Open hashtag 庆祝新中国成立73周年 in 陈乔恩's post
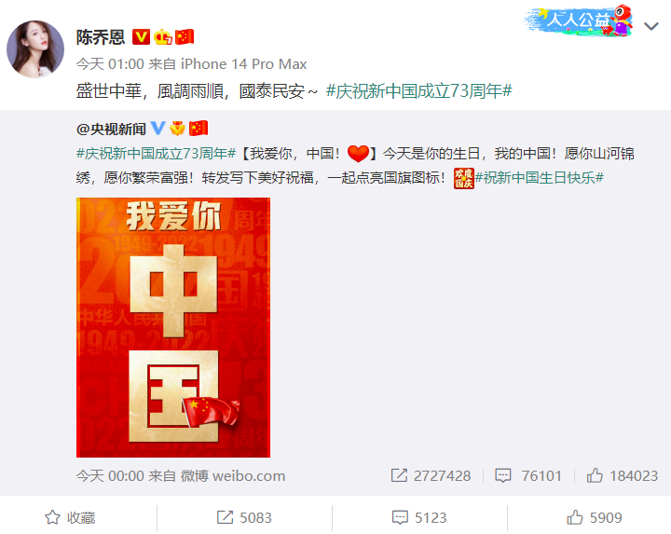Viewport: 671px width, 534px height. (x=419, y=90)
